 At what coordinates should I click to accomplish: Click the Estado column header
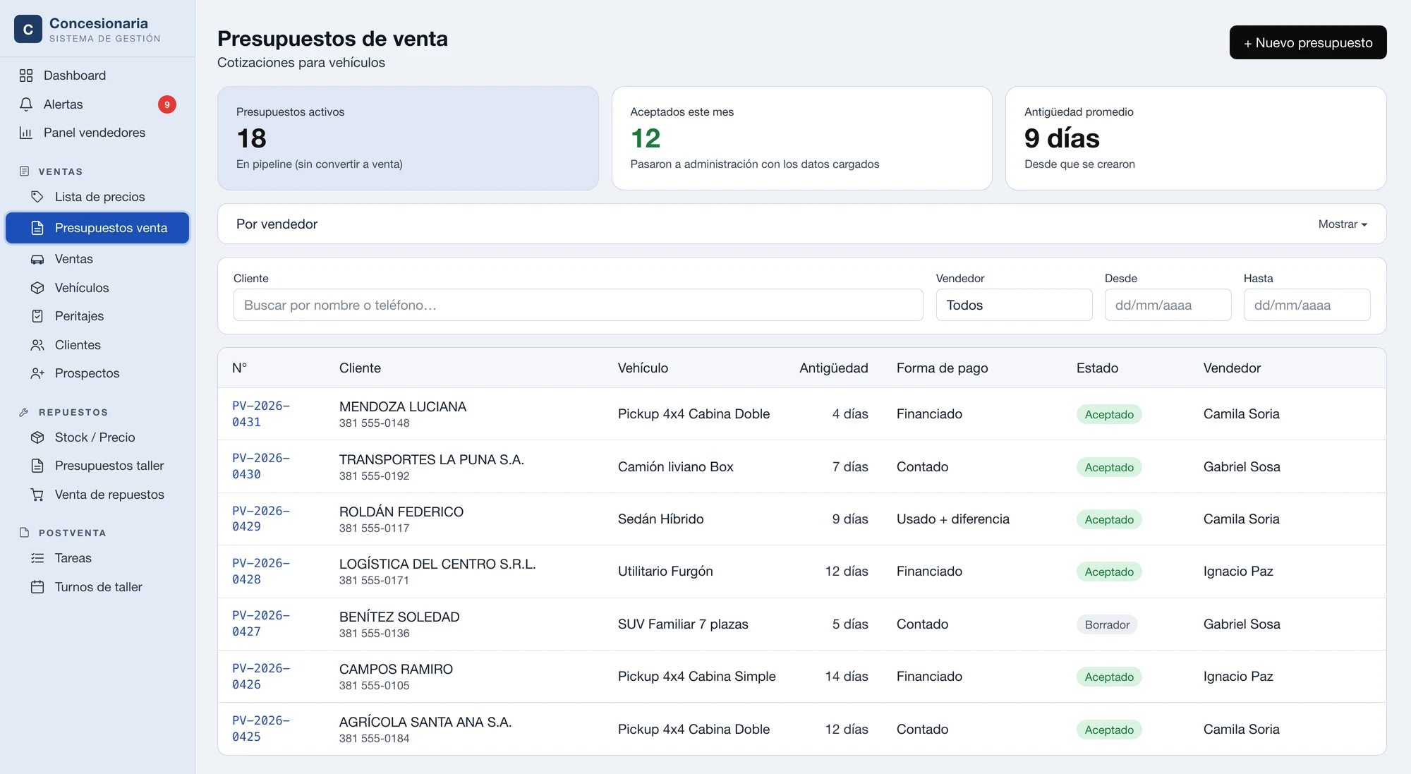pyautogui.click(x=1097, y=368)
